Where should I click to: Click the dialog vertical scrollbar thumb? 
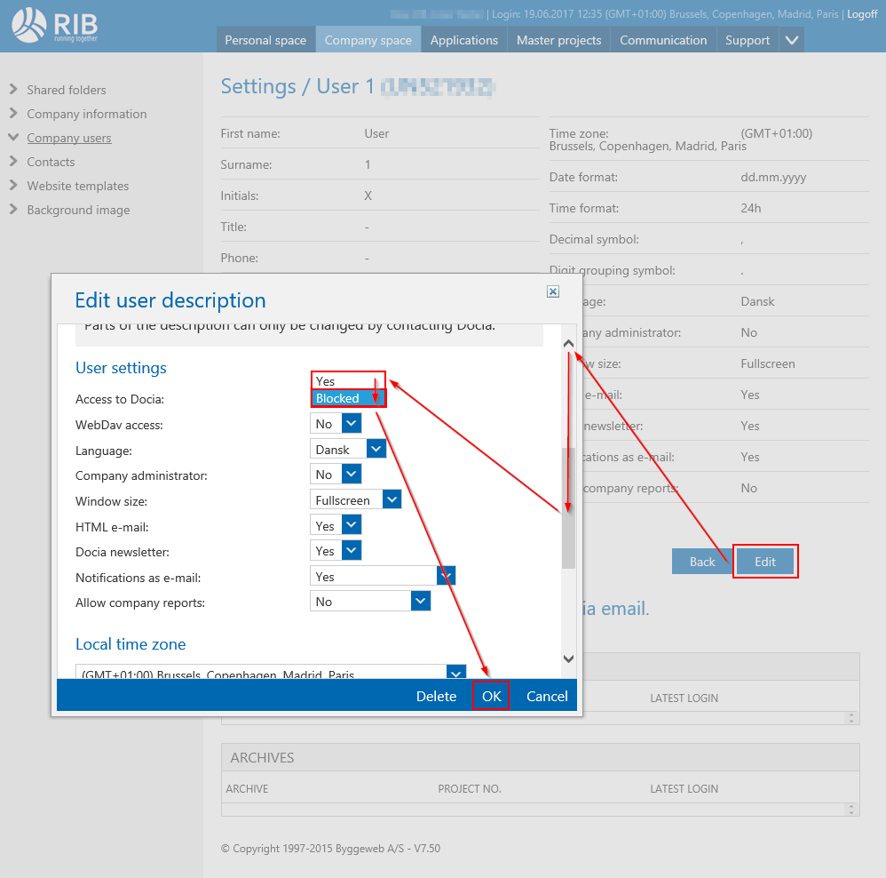point(569,507)
